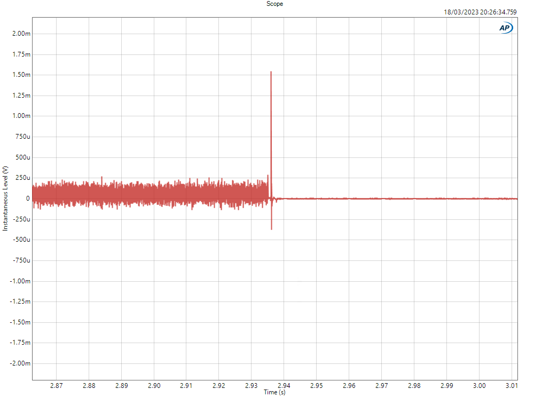
Task: Click the 2.97 time axis tick
Action: (x=382, y=385)
